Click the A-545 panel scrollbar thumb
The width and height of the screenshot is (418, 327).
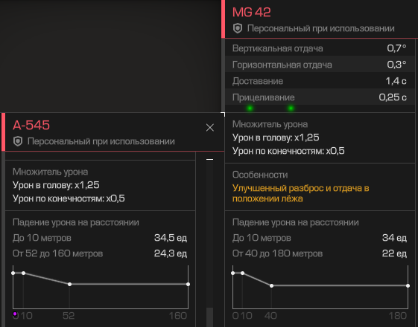tap(210, 317)
